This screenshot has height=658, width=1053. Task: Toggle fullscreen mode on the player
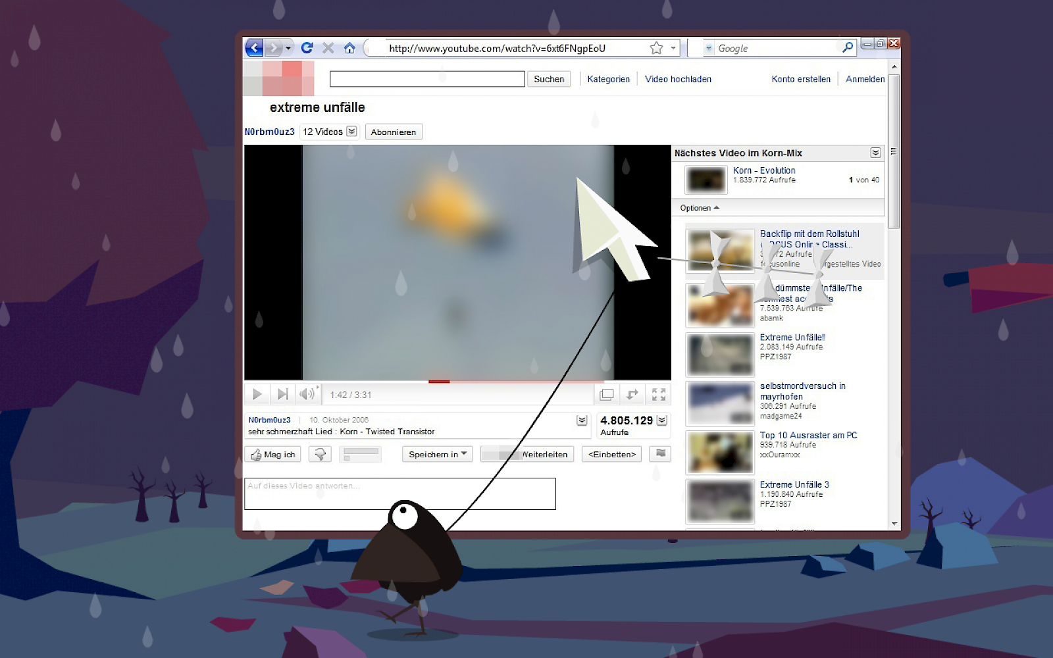[658, 394]
